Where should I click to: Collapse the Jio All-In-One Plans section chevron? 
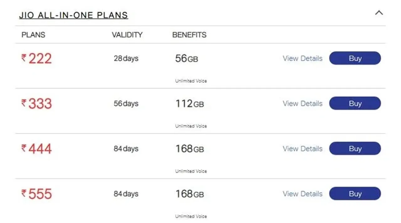379,13
